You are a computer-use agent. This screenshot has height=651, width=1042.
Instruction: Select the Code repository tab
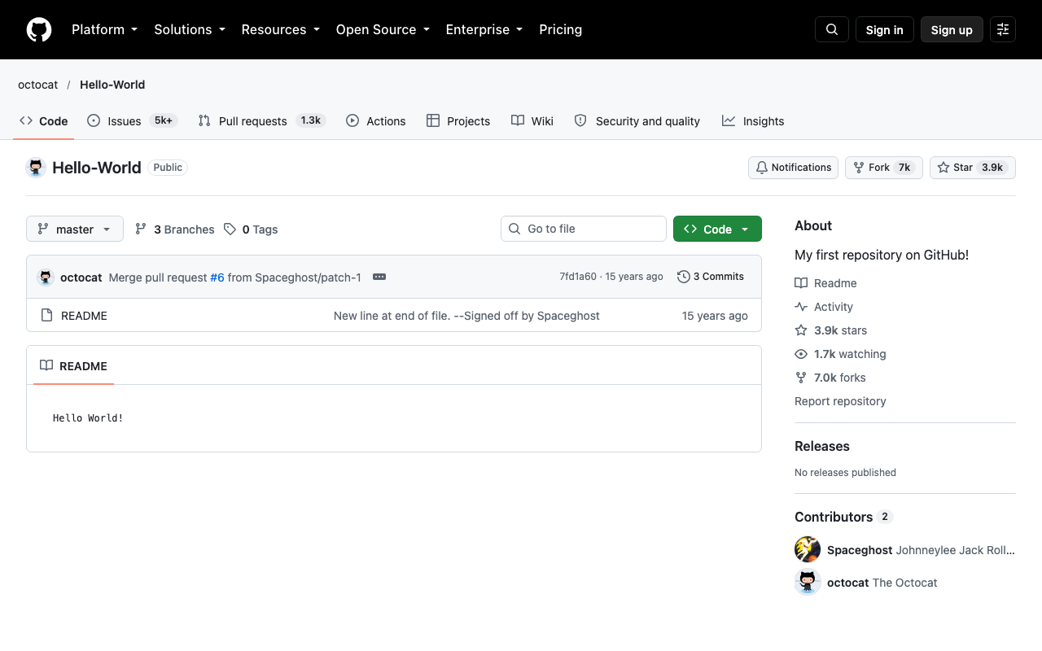pos(44,120)
